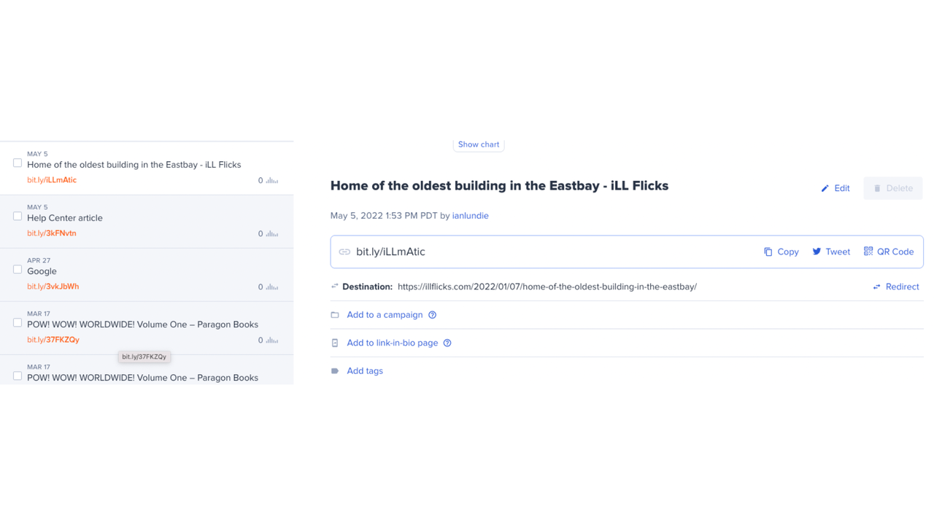Click Add to link-in-bio page

point(392,343)
